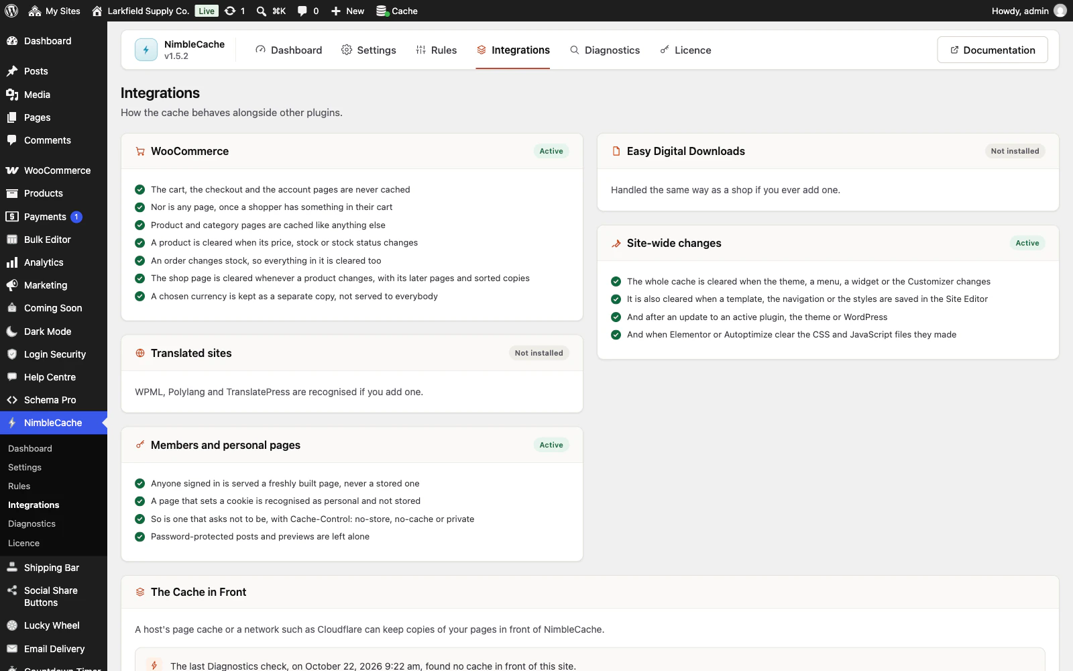
Task: Switch to the Dashboard tab
Action: tap(288, 50)
